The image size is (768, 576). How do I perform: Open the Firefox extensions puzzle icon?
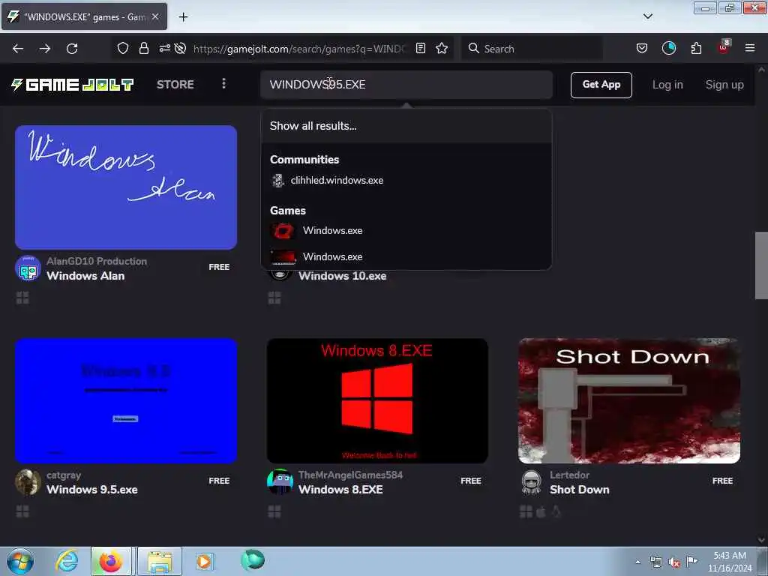pos(696,48)
